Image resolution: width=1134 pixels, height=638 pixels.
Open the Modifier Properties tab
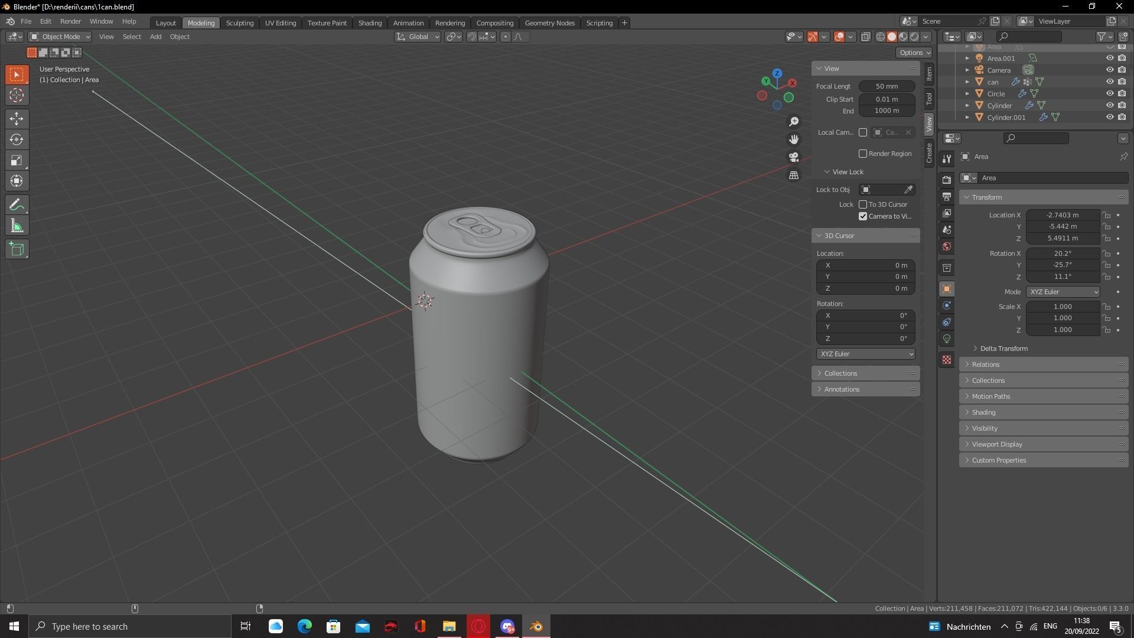tap(947, 305)
